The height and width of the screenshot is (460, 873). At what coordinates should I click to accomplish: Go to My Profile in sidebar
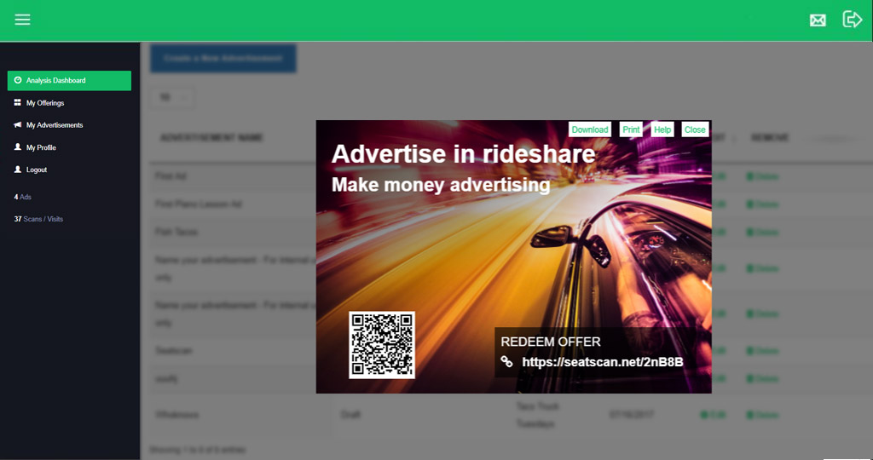point(41,147)
